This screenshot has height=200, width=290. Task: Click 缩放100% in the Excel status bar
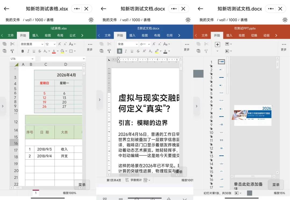click(x=70, y=193)
